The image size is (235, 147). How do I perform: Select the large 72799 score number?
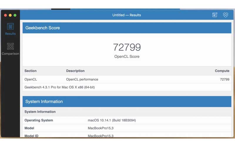127,47
